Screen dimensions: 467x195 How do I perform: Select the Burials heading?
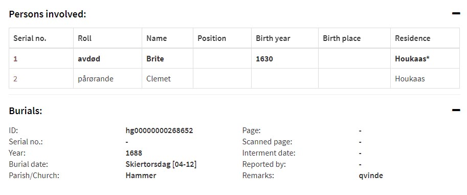26,111
